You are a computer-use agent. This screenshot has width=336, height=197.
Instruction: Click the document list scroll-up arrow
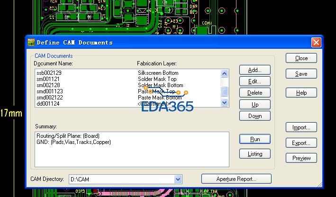tap(224, 74)
